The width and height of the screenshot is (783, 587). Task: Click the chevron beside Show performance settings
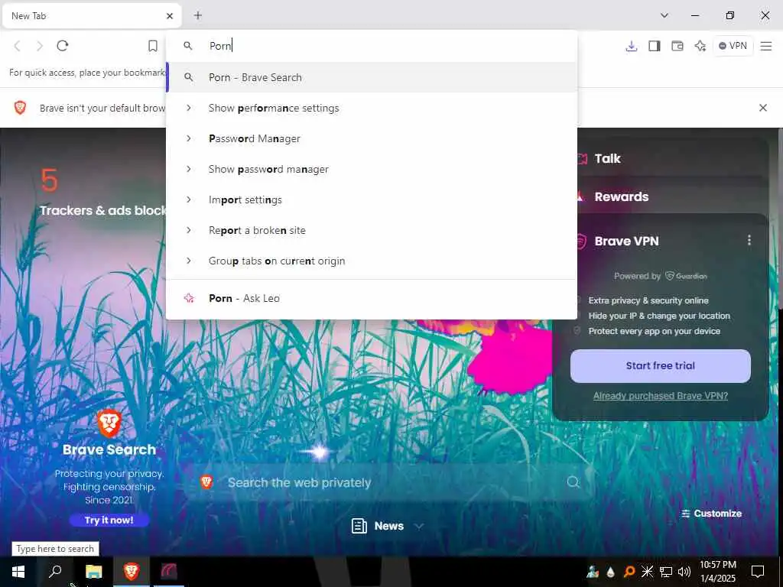pos(188,108)
